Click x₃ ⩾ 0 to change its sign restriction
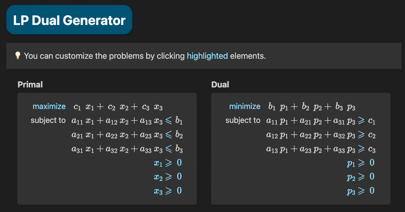This screenshot has width=405, height=212. coord(168,191)
